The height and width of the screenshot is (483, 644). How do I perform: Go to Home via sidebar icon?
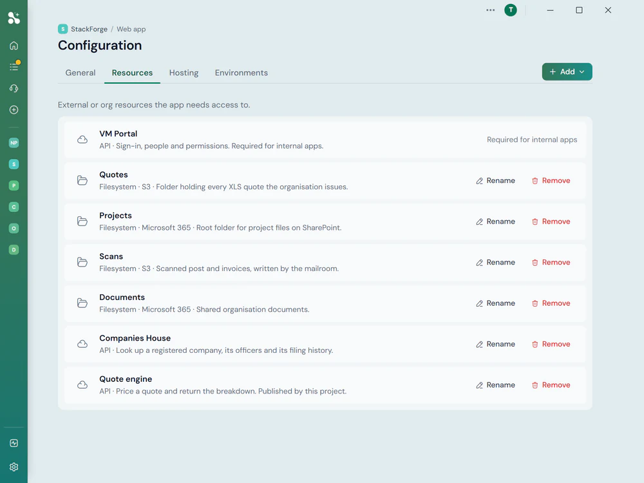click(x=14, y=46)
